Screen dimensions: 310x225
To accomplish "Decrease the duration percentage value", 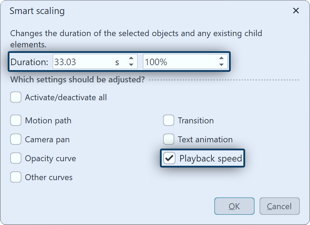I will click(x=221, y=64).
